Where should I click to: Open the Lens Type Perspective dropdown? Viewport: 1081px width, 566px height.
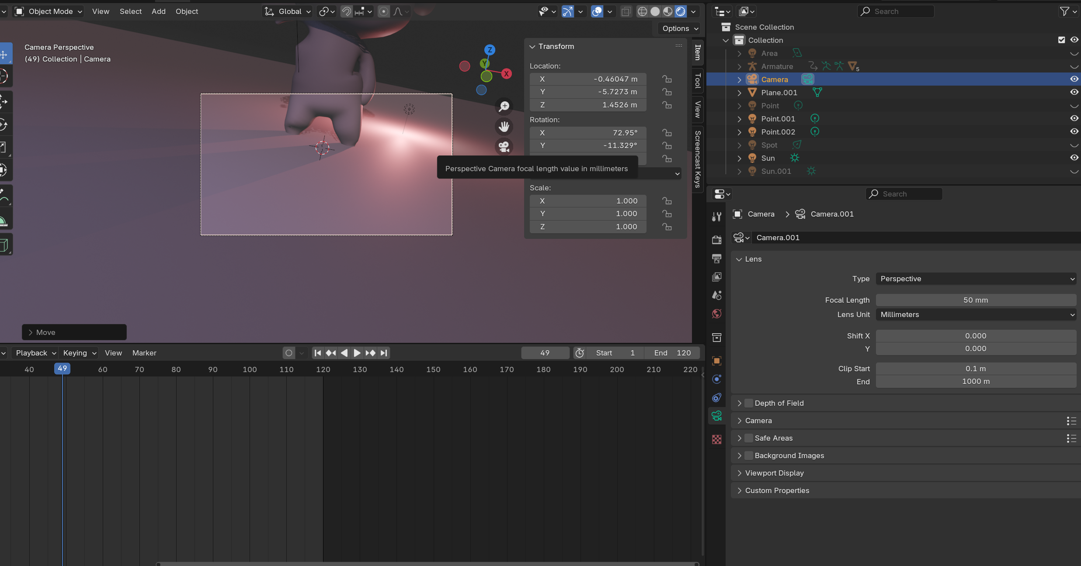point(976,279)
